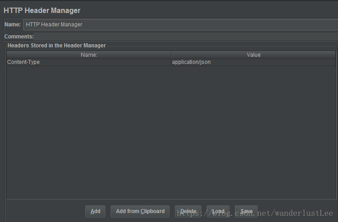The image size is (338, 222).
Task: Click the Add button
Action: tap(95, 211)
